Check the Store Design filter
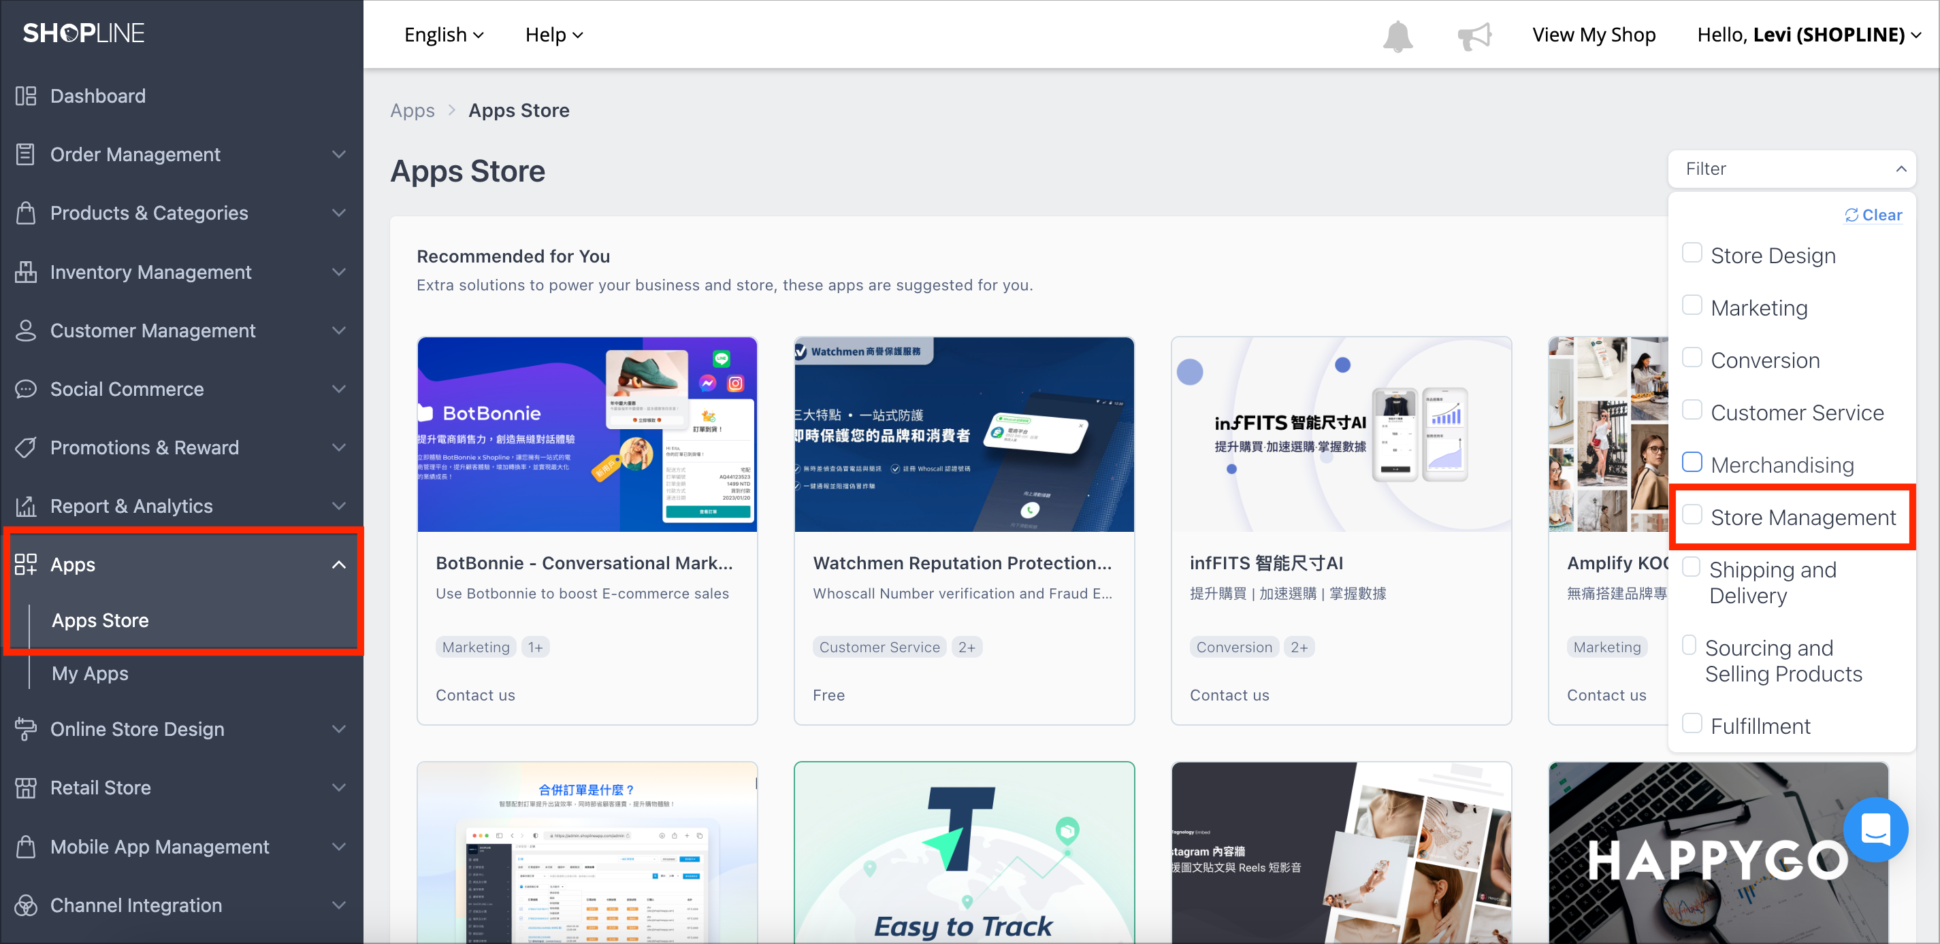Screen dimensions: 1940x944 [1692, 253]
